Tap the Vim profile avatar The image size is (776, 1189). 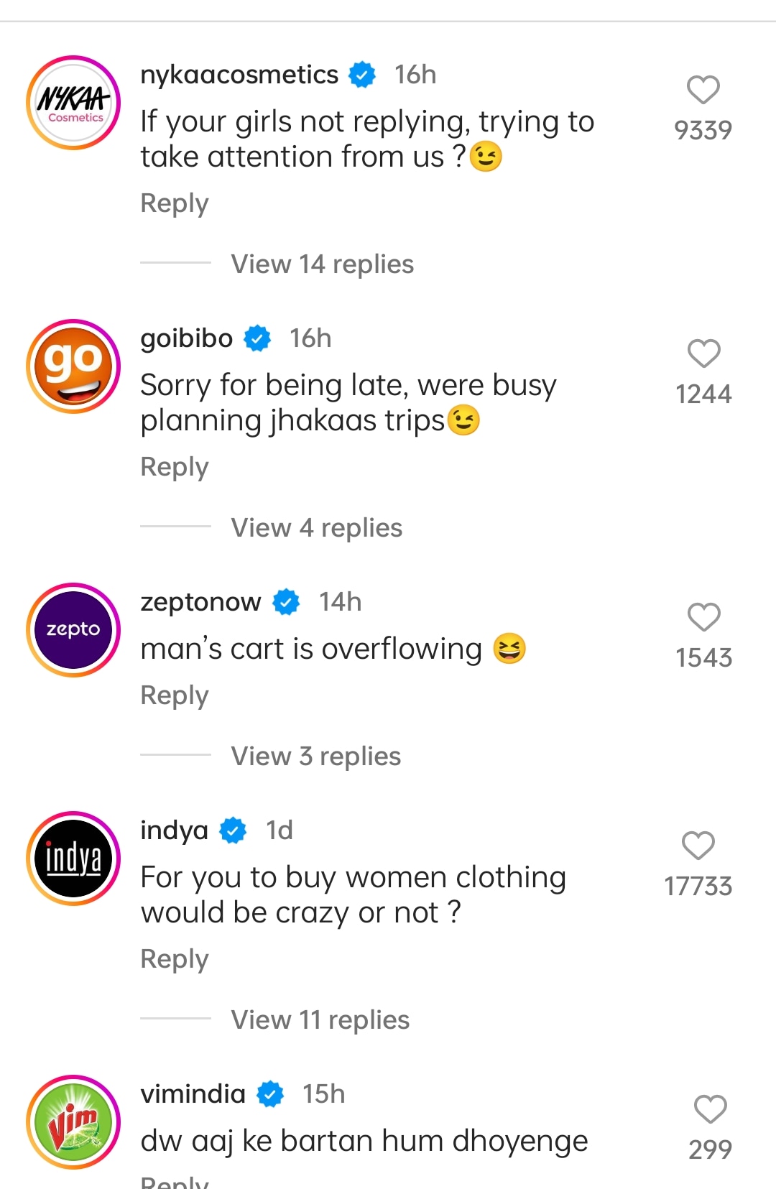click(x=73, y=1122)
